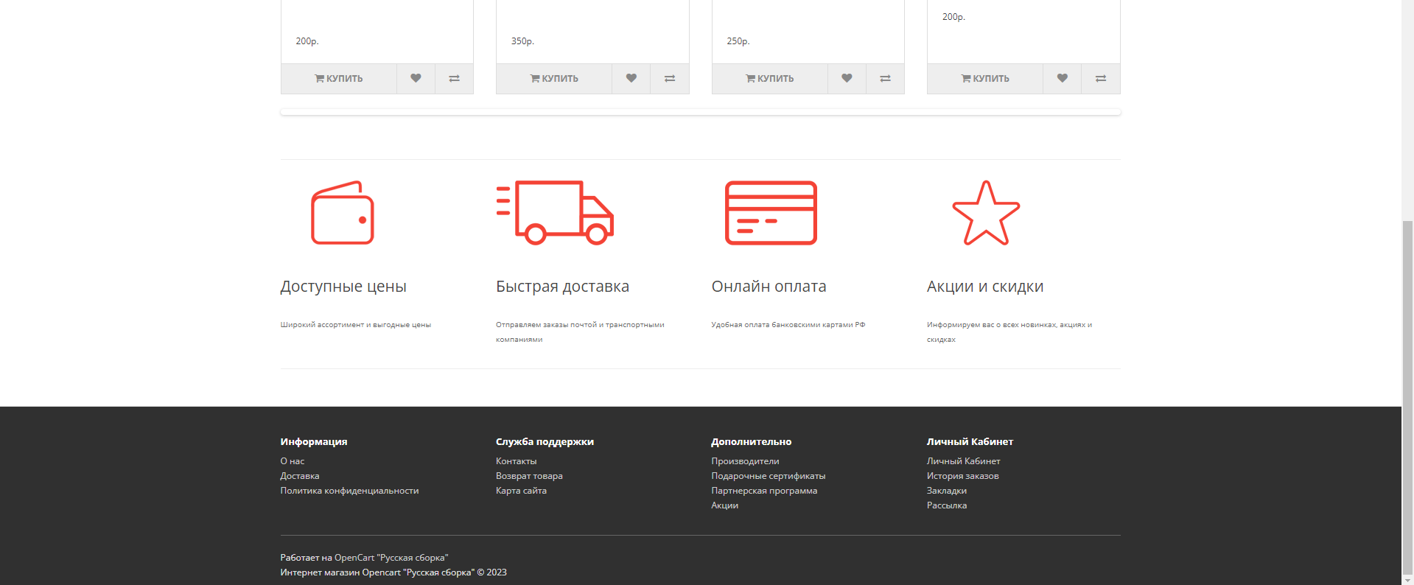Click the red star icon

pos(986,213)
